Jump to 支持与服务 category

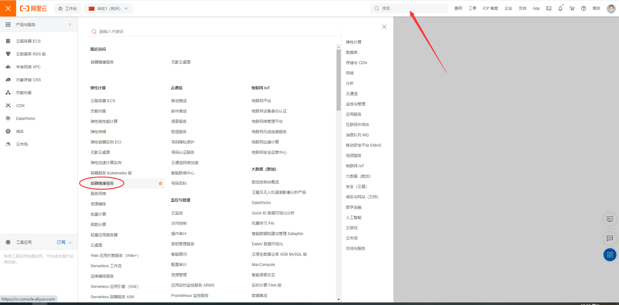point(356,249)
